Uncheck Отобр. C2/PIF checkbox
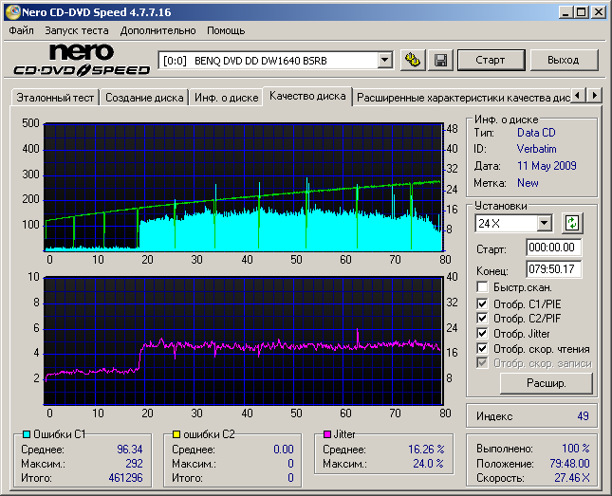 (482, 319)
